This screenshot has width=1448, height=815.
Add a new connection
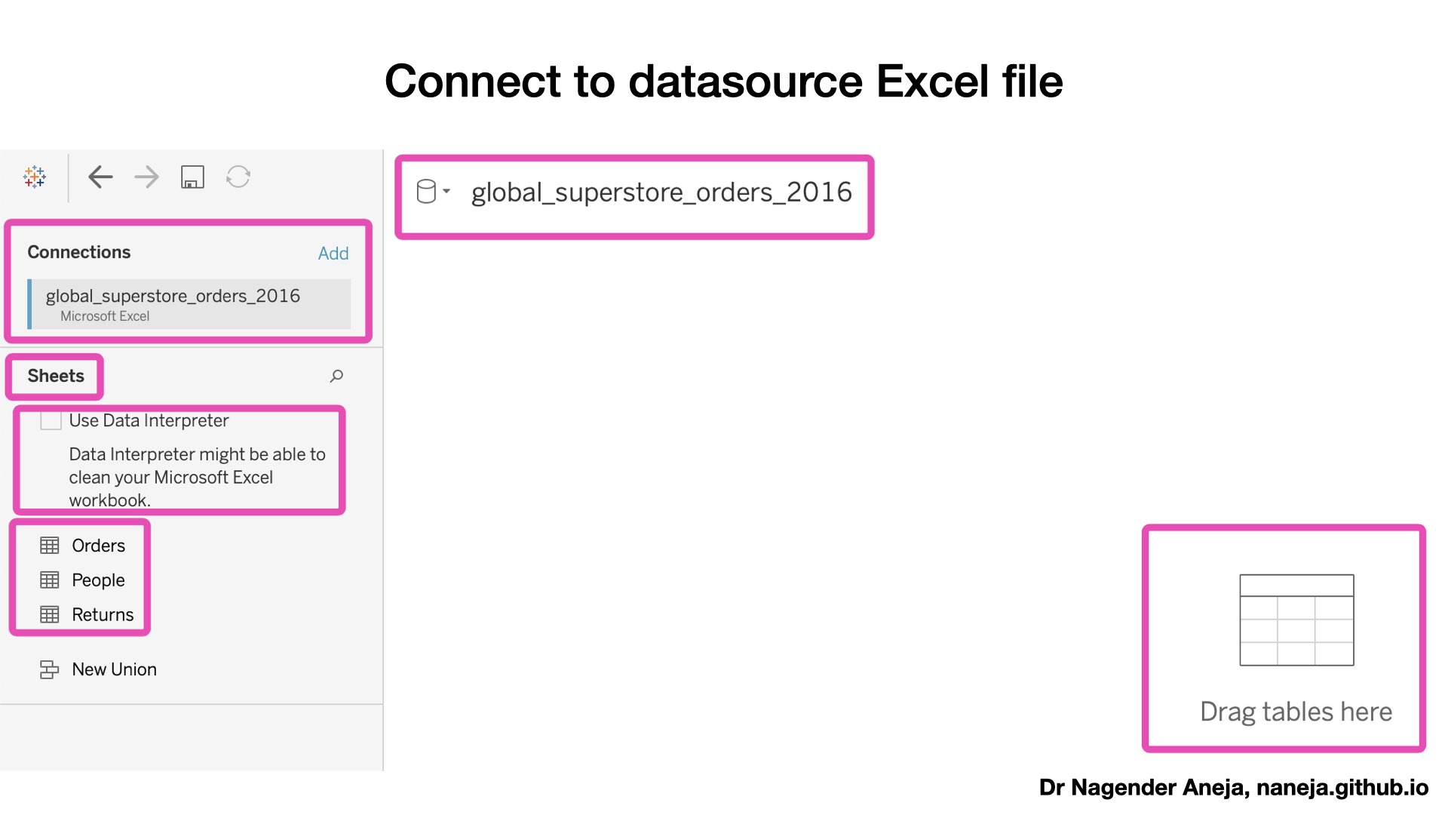pyautogui.click(x=333, y=254)
